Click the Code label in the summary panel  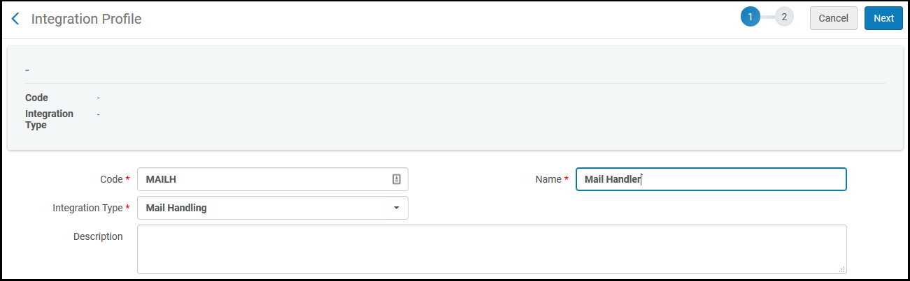(36, 98)
